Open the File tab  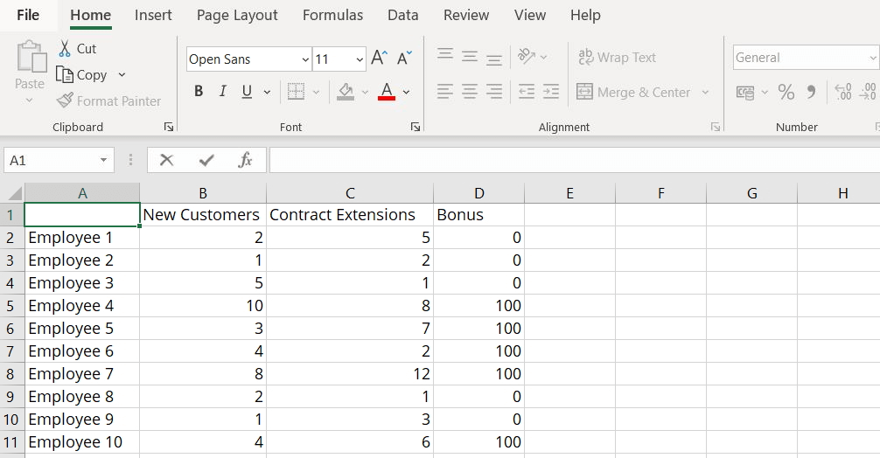tap(28, 15)
